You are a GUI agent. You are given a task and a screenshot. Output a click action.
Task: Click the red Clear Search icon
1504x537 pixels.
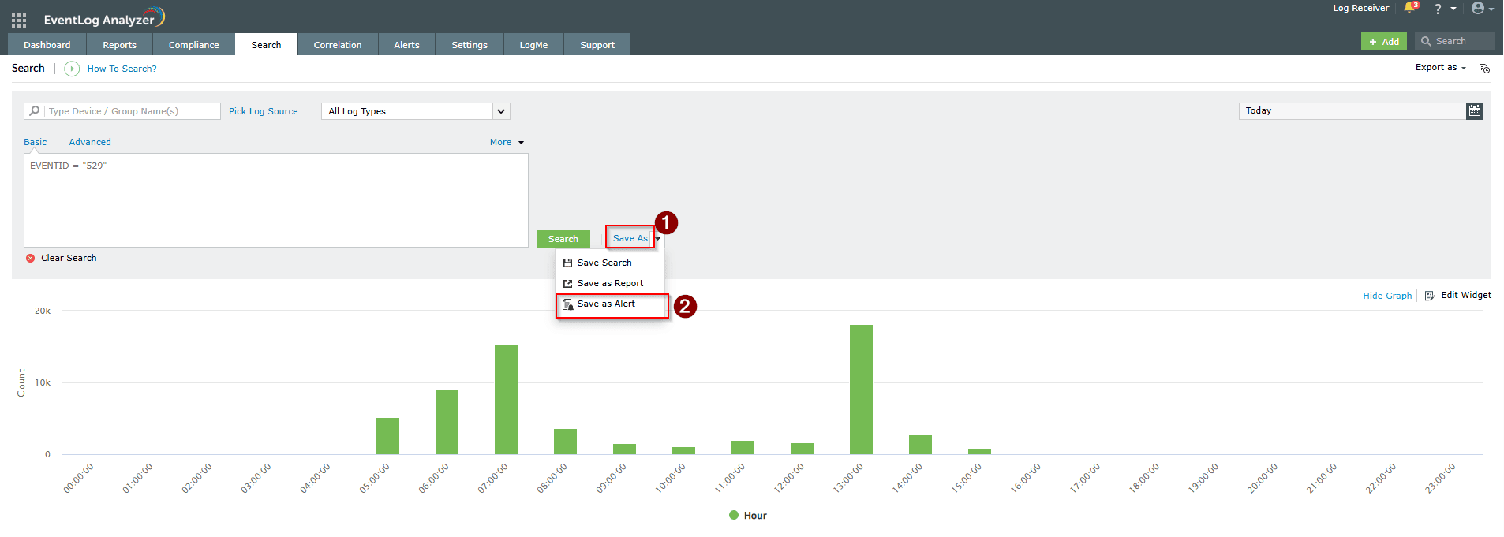coord(31,259)
